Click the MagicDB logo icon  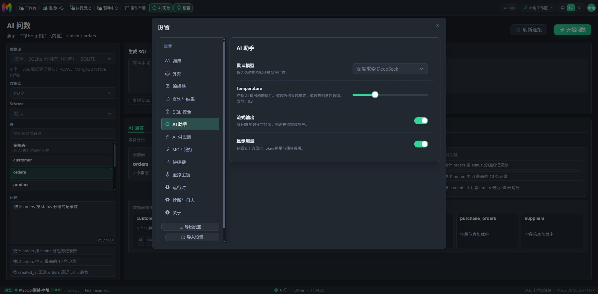7,7
